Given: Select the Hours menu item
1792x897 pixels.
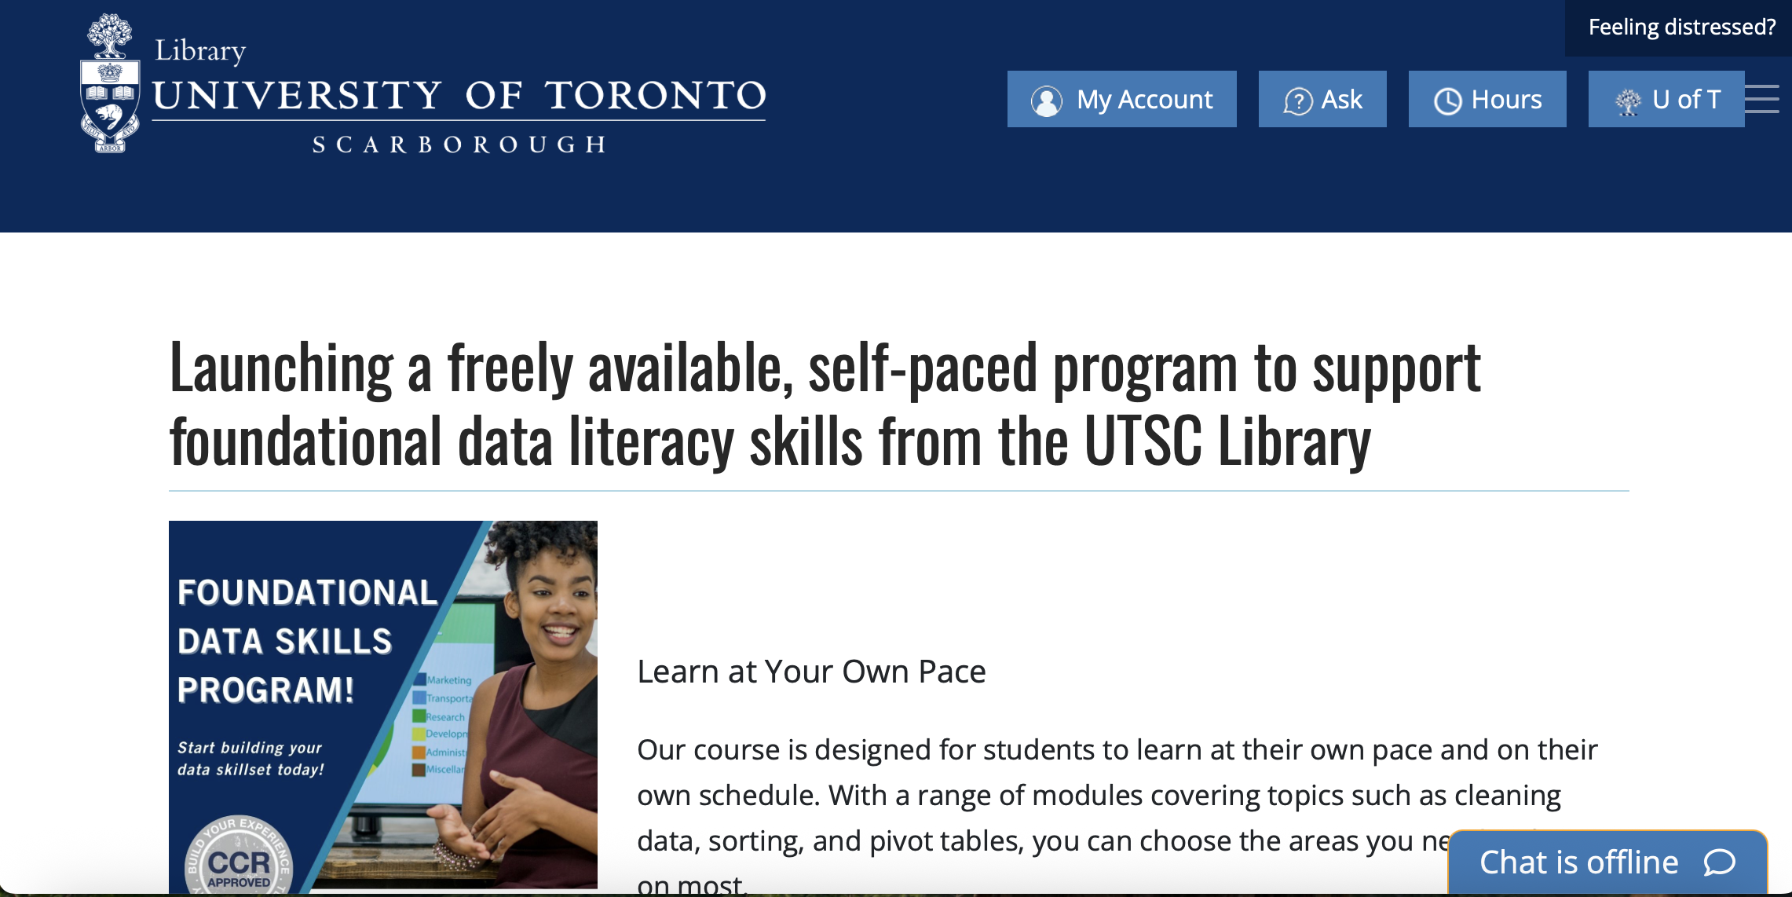Looking at the screenshot, I should 1487,99.
